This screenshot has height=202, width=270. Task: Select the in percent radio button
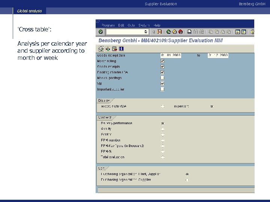click(x=212, y=107)
